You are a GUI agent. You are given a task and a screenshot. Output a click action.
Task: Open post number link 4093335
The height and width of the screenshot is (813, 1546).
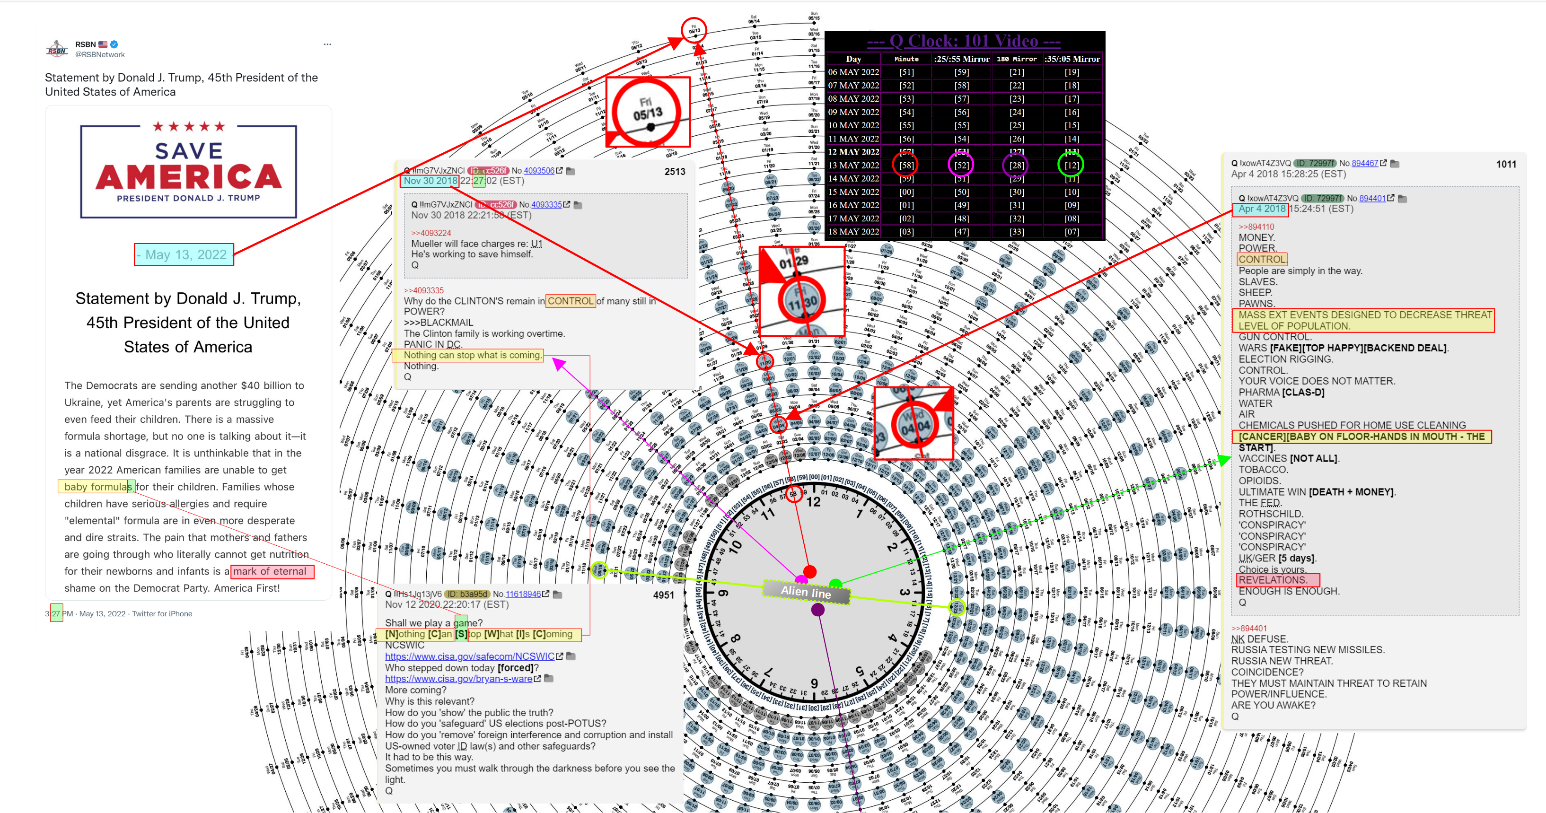[x=546, y=205]
